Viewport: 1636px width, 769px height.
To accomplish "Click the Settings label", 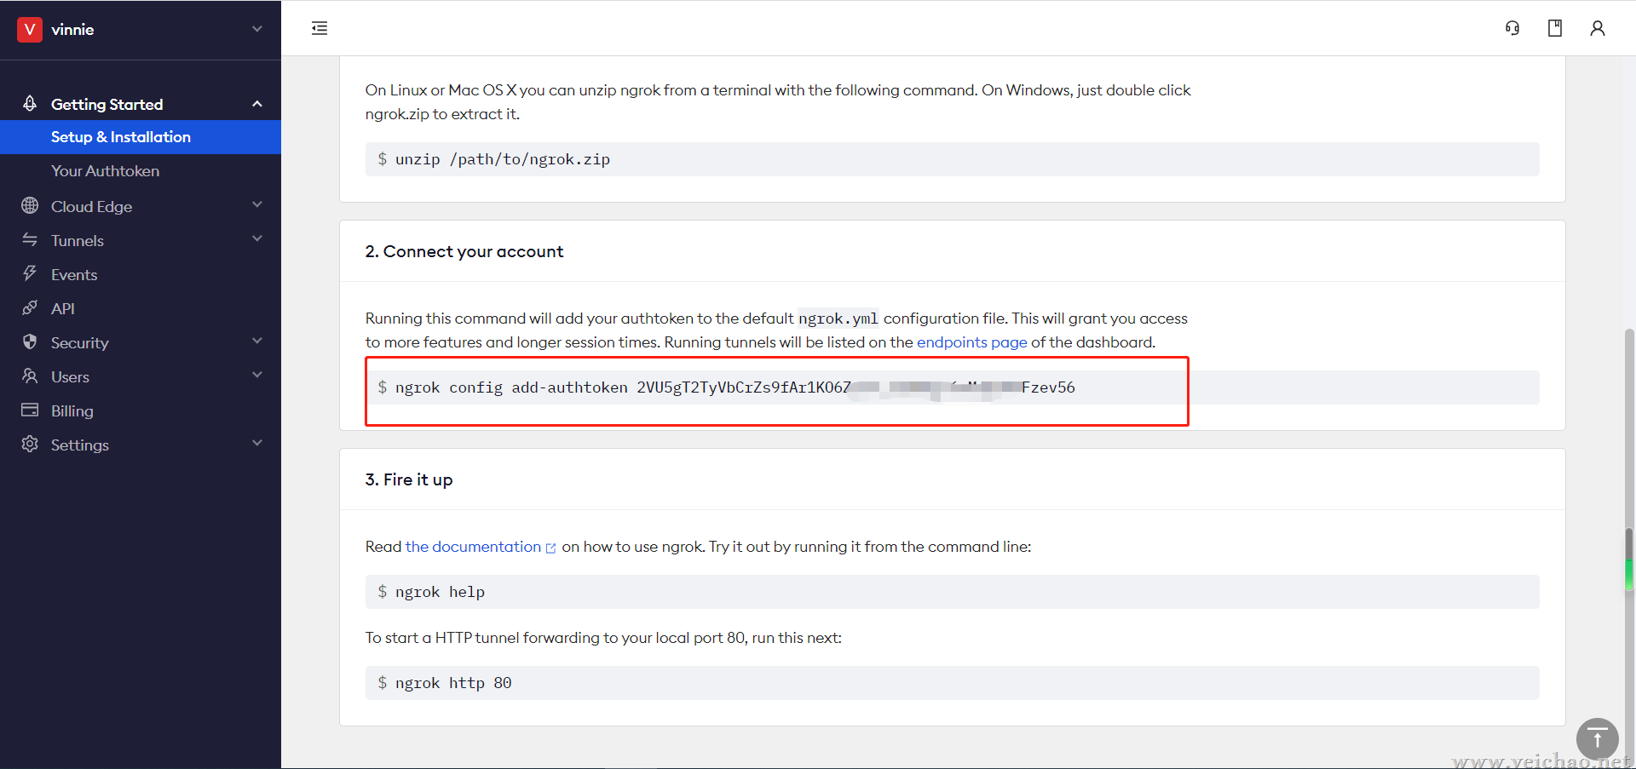I will pos(80,445).
